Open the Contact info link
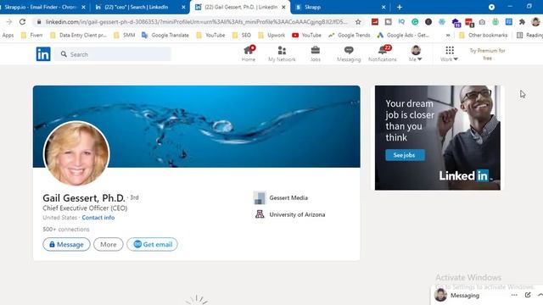This screenshot has height=305, width=543. [x=98, y=218]
